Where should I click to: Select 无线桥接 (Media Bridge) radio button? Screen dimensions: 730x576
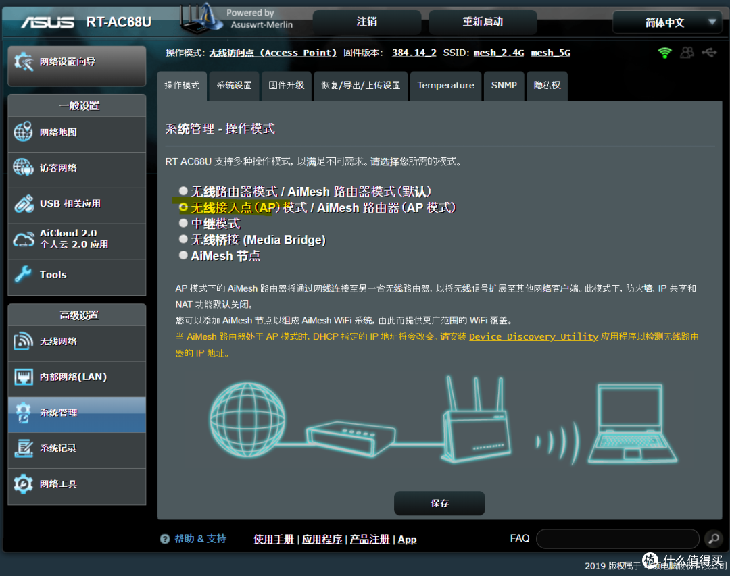tap(183, 239)
